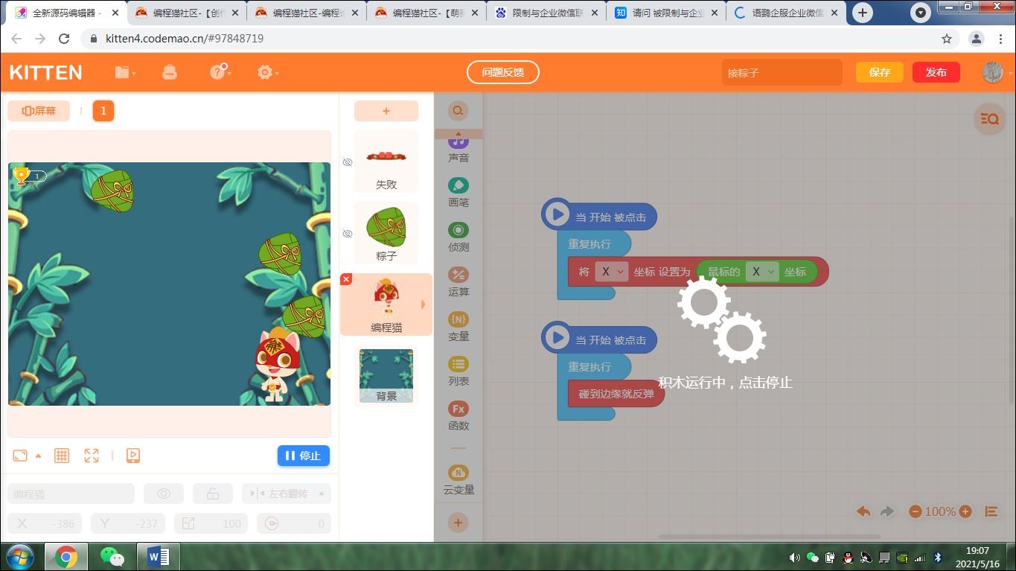Viewport: 1016px width, 571px height.
Task: Select the 声音 sound block category
Action: click(459, 150)
